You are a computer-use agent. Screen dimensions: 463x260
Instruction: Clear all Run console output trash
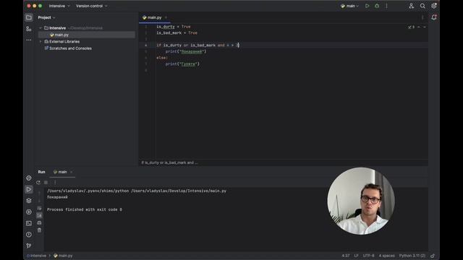(x=39, y=230)
